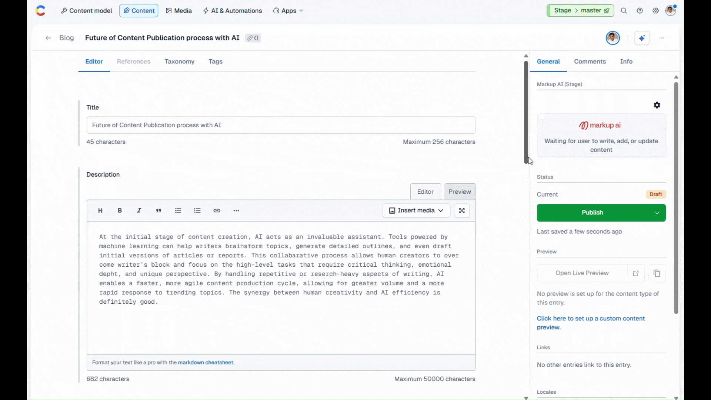Viewport: 711px width, 400px height.
Task: Open the settings gear in top bar
Action: (x=656, y=11)
